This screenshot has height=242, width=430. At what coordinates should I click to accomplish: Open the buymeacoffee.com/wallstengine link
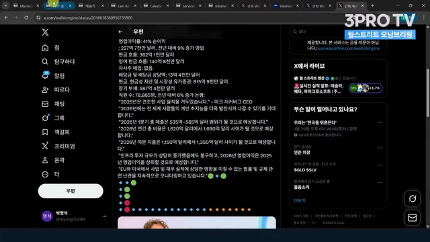pyautogui.click(x=348, y=48)
